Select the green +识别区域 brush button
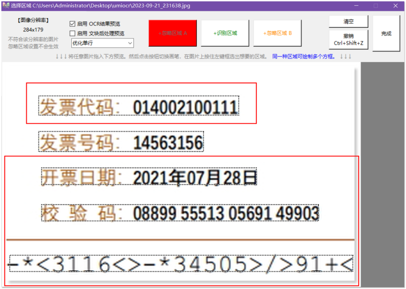Viewport: 406px width, 289px height. click(225, 33)
